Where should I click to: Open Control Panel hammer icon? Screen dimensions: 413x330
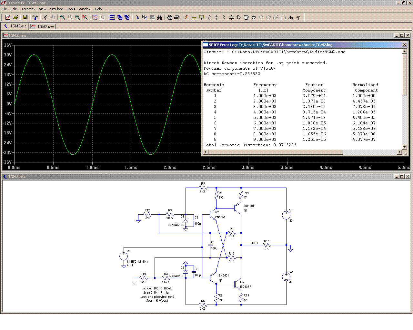pyautogui.click(x=35, y=17)
